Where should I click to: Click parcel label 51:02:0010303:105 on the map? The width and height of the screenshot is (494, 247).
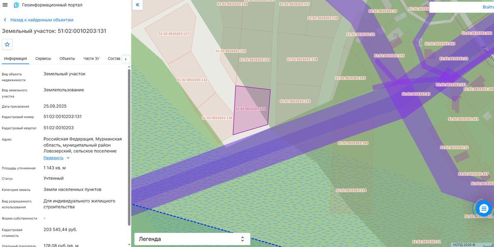[389, 56]
